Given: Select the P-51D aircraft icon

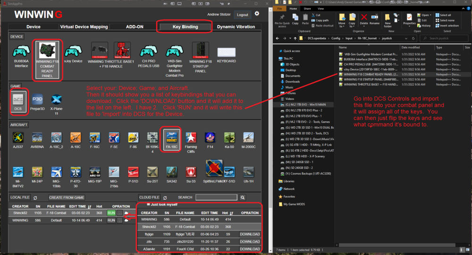Looking at the screenshot, I should (134, 173).
